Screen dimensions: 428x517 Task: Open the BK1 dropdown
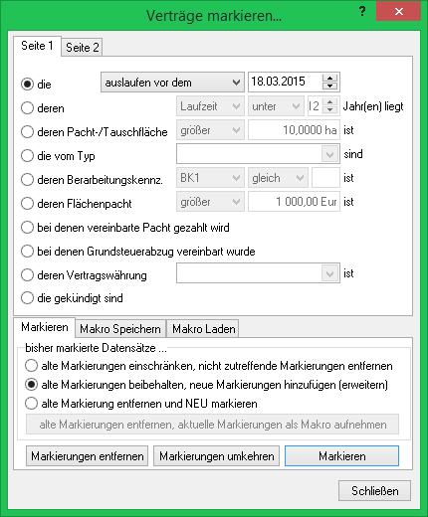pyautogui.click(x=210, y=178)
